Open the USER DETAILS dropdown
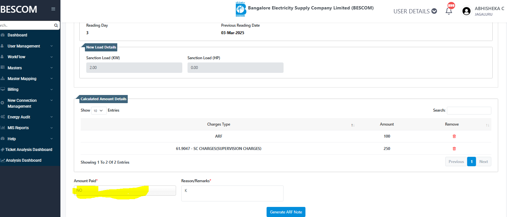Viewport: 507px width, 217px height. [x=415, y=11]
